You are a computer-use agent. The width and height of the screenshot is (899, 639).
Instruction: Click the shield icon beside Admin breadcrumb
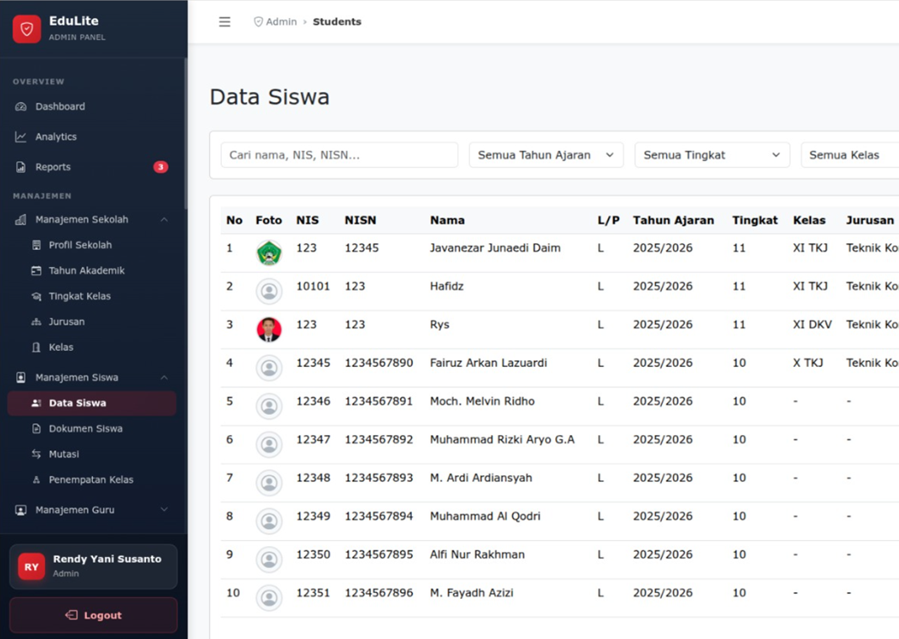pos(258,22)
